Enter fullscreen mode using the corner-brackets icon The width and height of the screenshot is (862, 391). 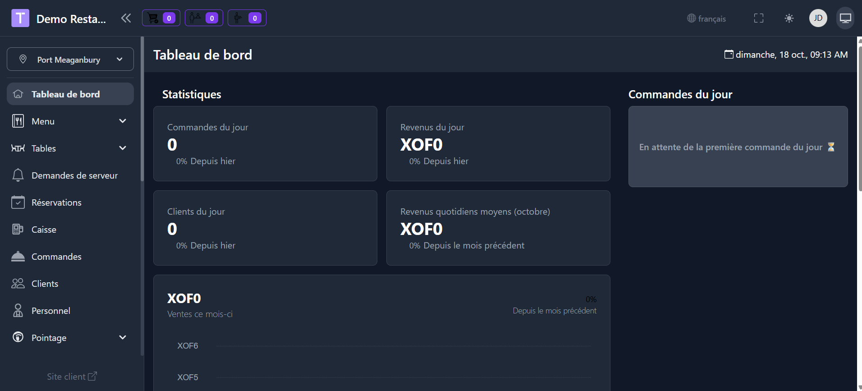point(759,18)
